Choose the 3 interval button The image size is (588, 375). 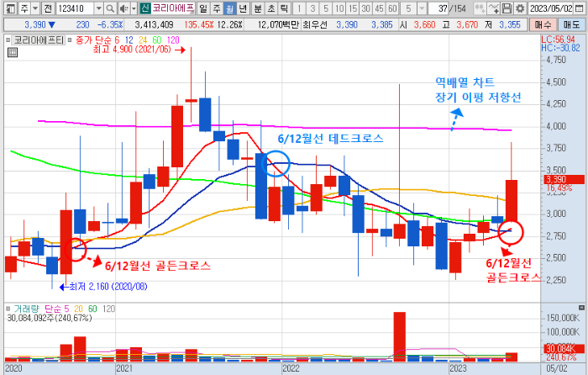pyautogui.click(x=312, y=8)
